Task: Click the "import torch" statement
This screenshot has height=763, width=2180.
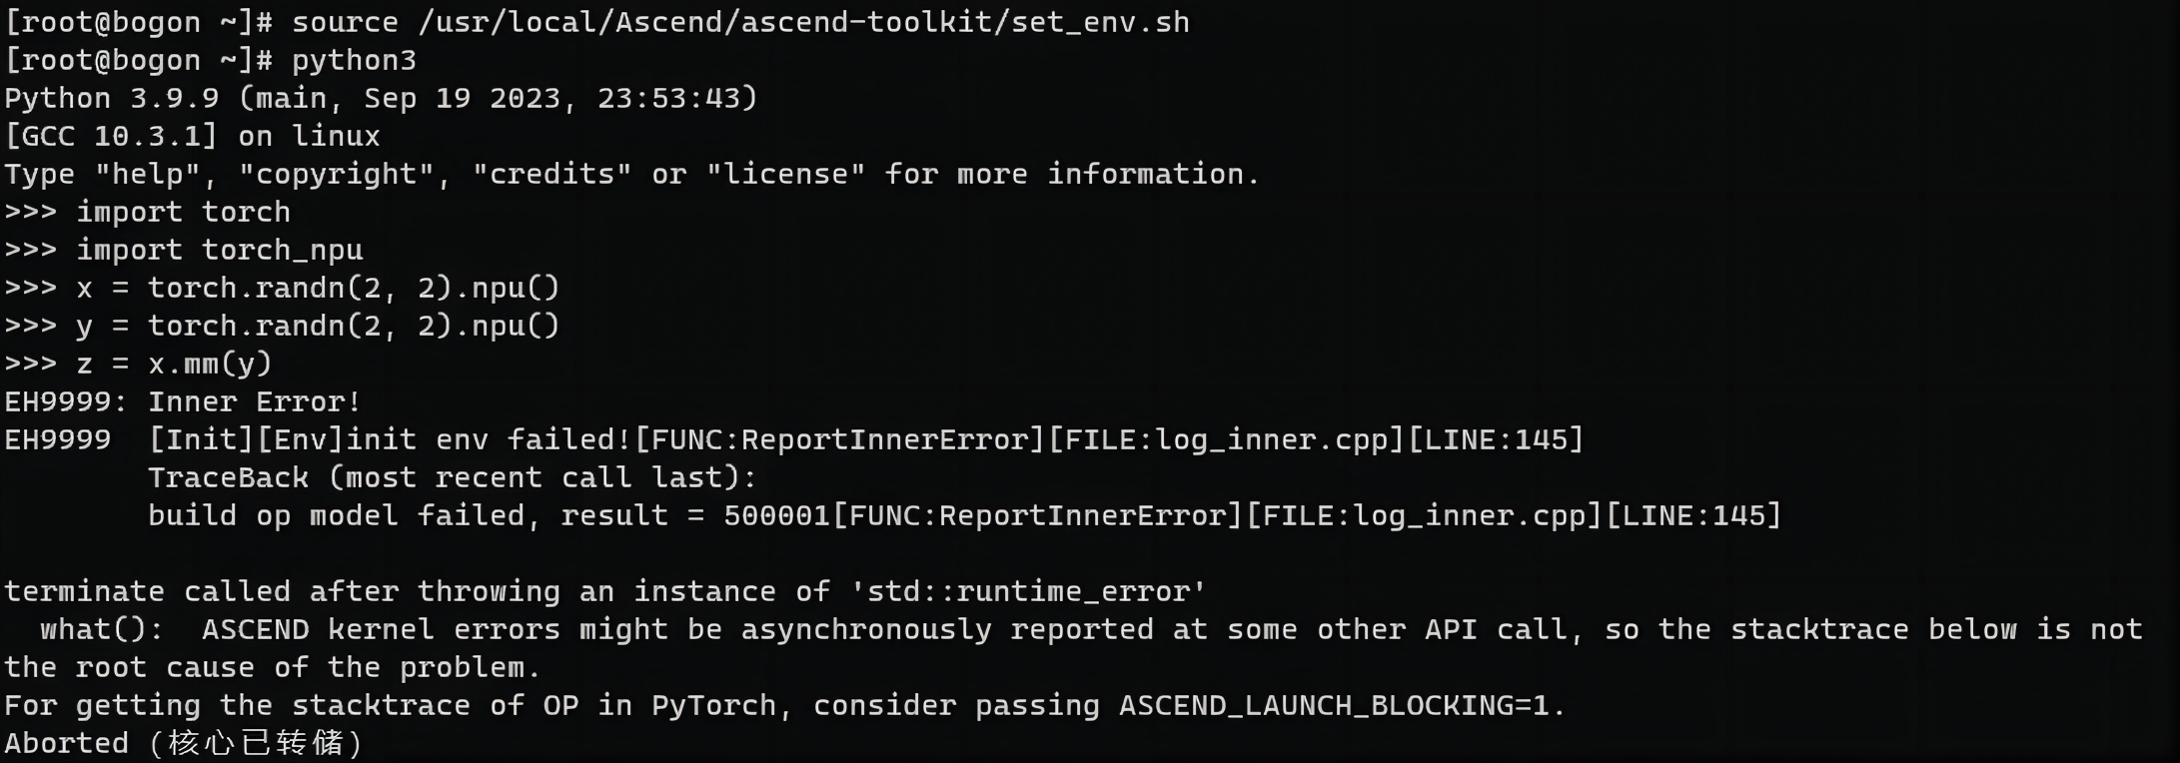Action: (x=184, y=212)
